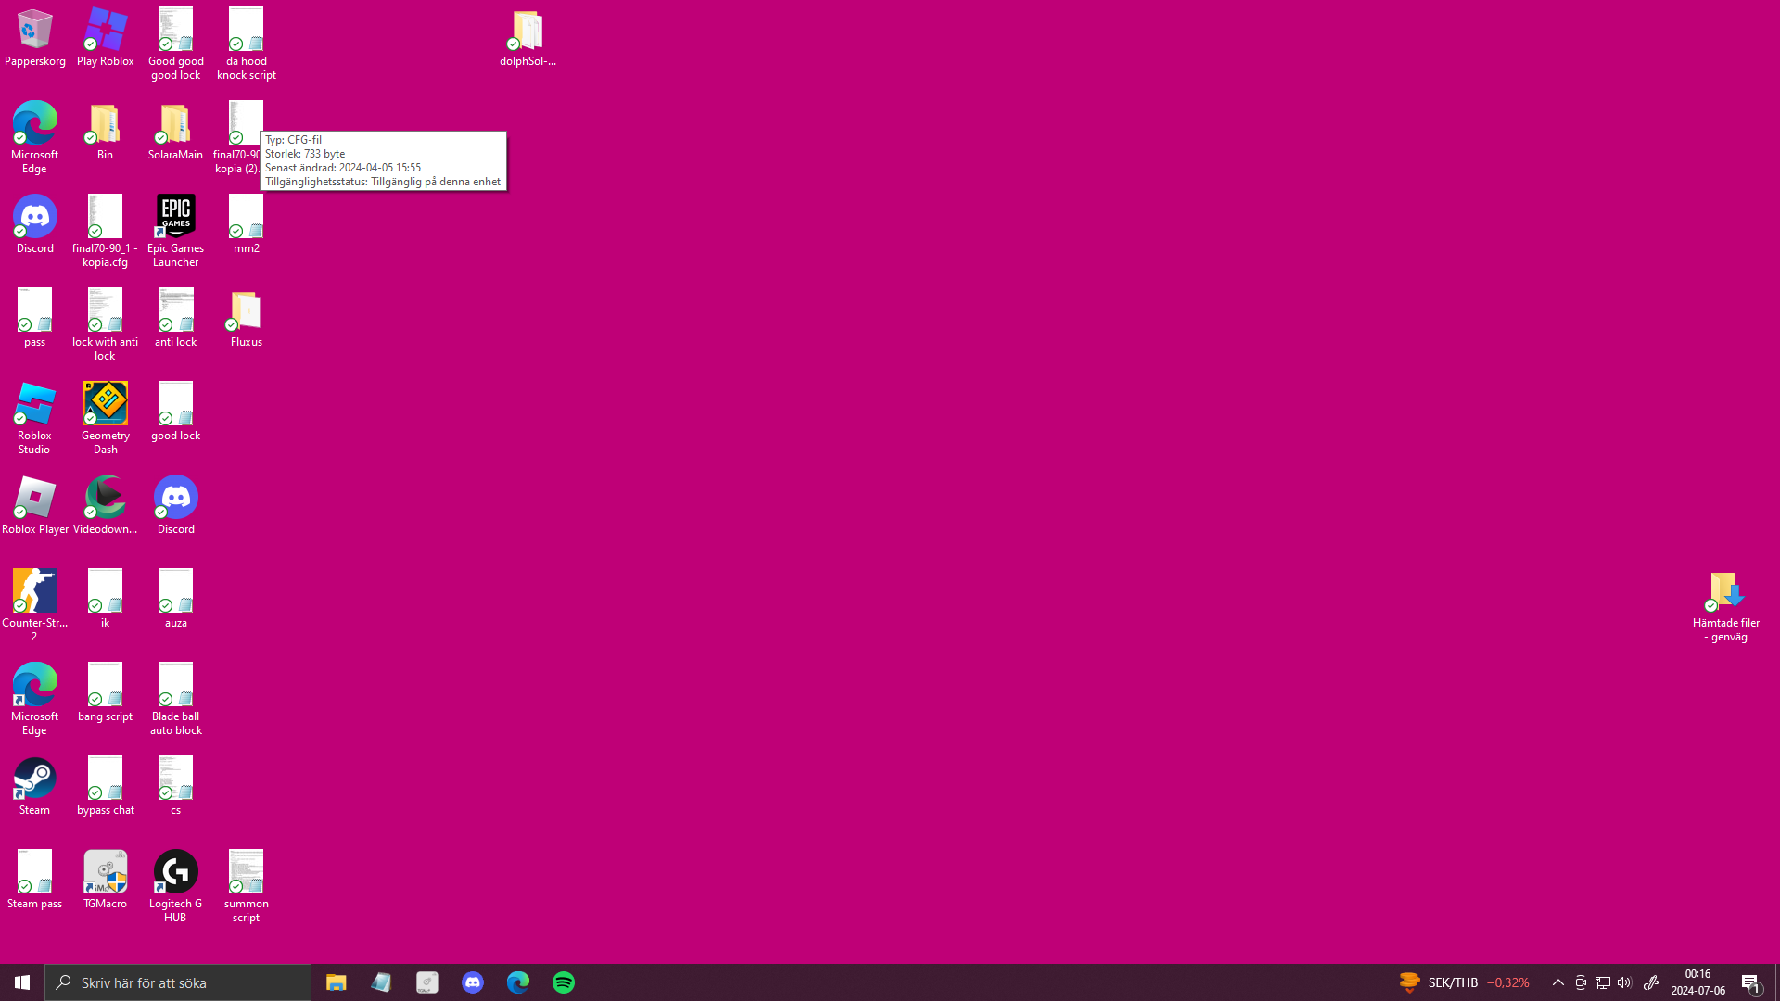The image size is (1780, 1001).
Task: Select the "Steam pass" file
Action: (x=34, y=881)
